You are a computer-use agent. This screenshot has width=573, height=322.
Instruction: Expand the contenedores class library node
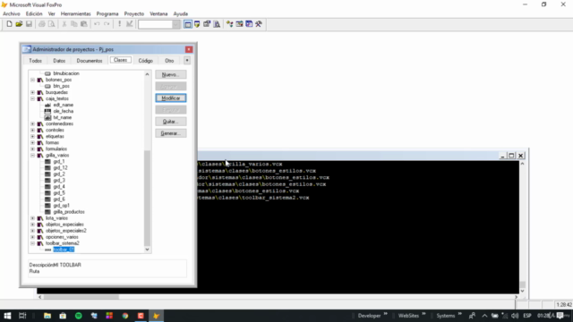(x=32, y=123)
